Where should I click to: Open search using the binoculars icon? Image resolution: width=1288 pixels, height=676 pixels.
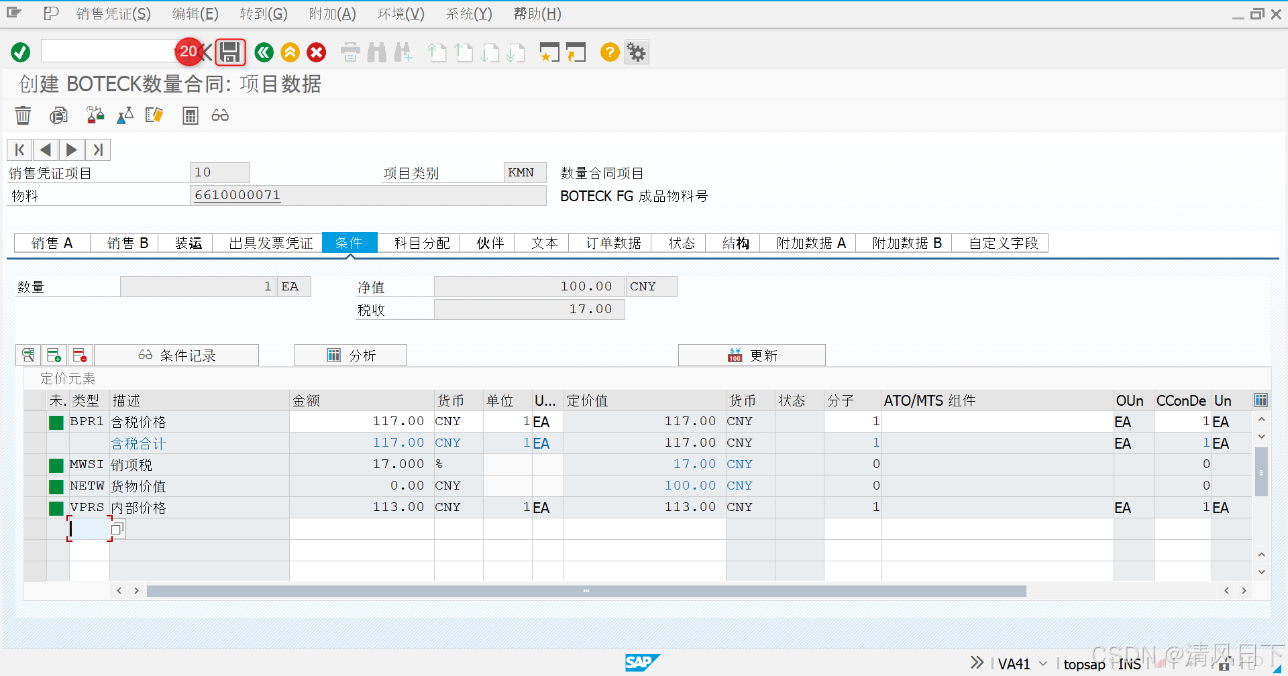[x=377, y=52]
